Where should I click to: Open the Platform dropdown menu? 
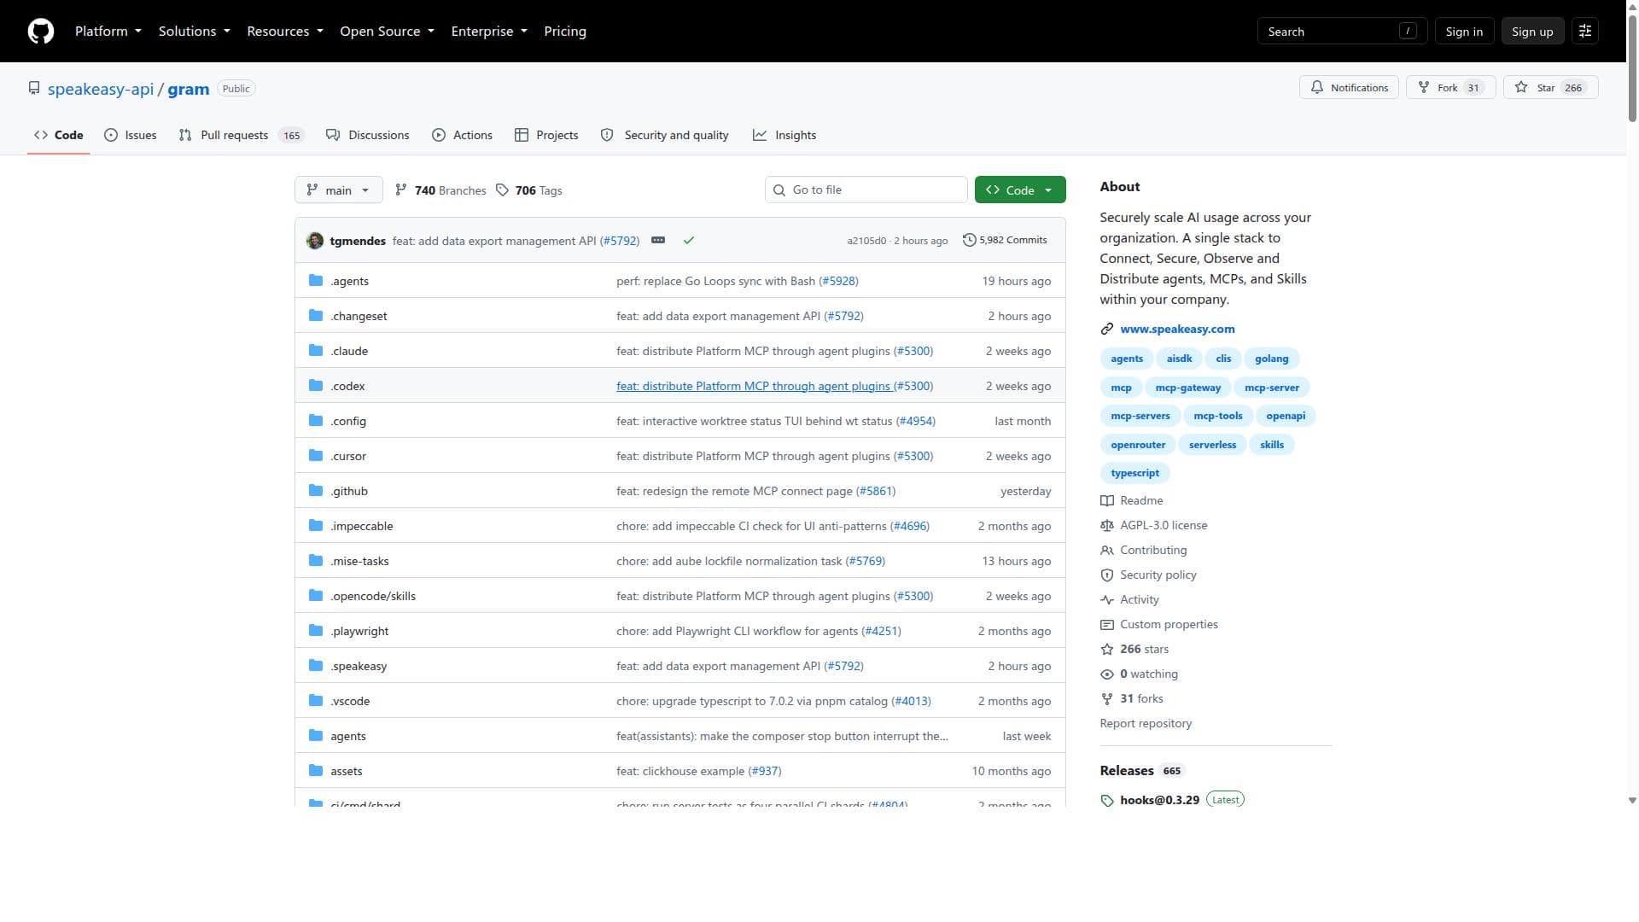point(108,32)
